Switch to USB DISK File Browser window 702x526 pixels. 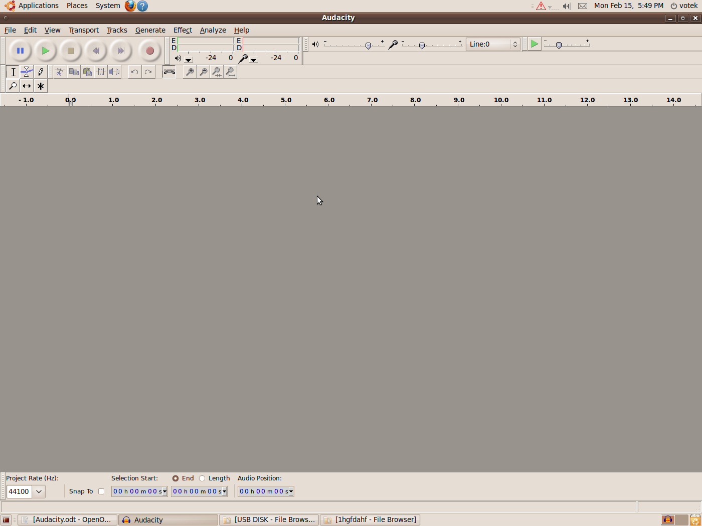coord(269,520)
